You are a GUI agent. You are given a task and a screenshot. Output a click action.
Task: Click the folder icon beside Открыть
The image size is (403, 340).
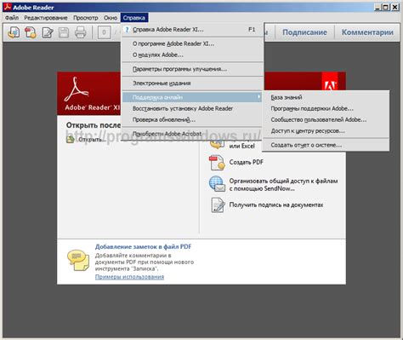71,140
